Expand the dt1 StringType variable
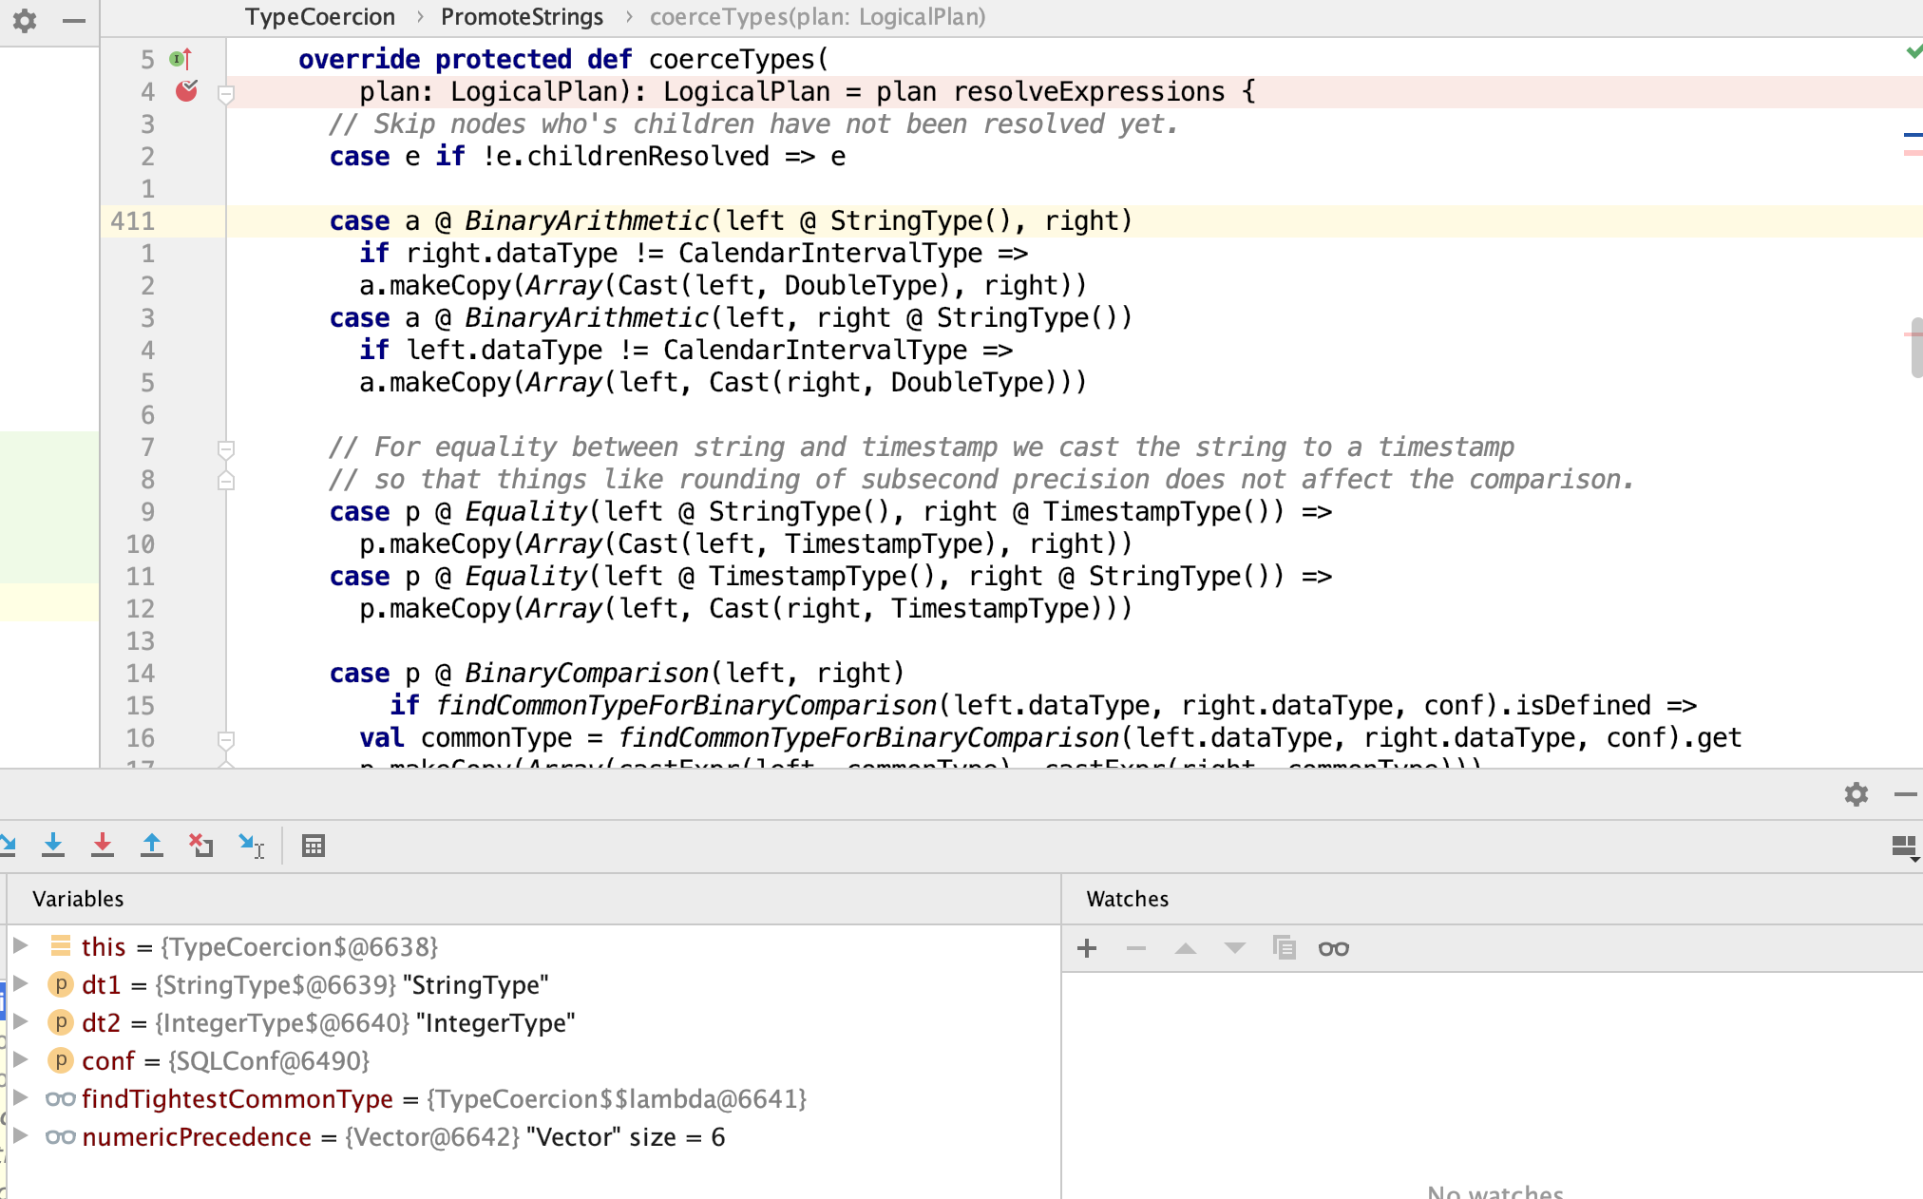1923x1199 pixels. 20,983
